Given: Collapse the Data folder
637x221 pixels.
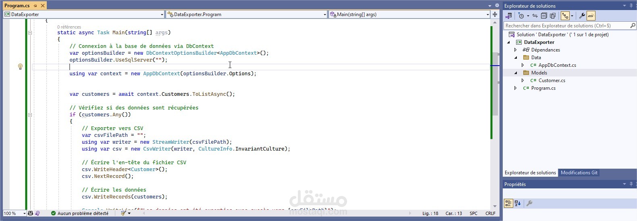Looking at the screenshot, I should click(x=516, y=58).
